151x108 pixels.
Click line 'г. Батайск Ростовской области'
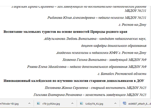pos(122,74)
